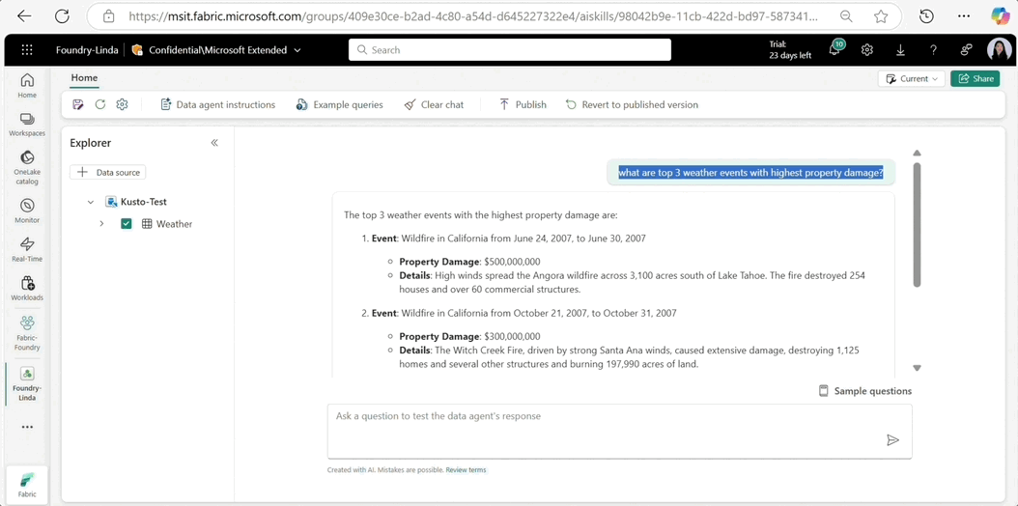Open Fabric-Foundry workspace in sidebar

tap(27, 332)
